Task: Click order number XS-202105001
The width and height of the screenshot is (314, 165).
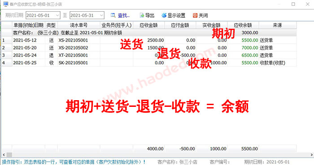Action: pos(73,40)
